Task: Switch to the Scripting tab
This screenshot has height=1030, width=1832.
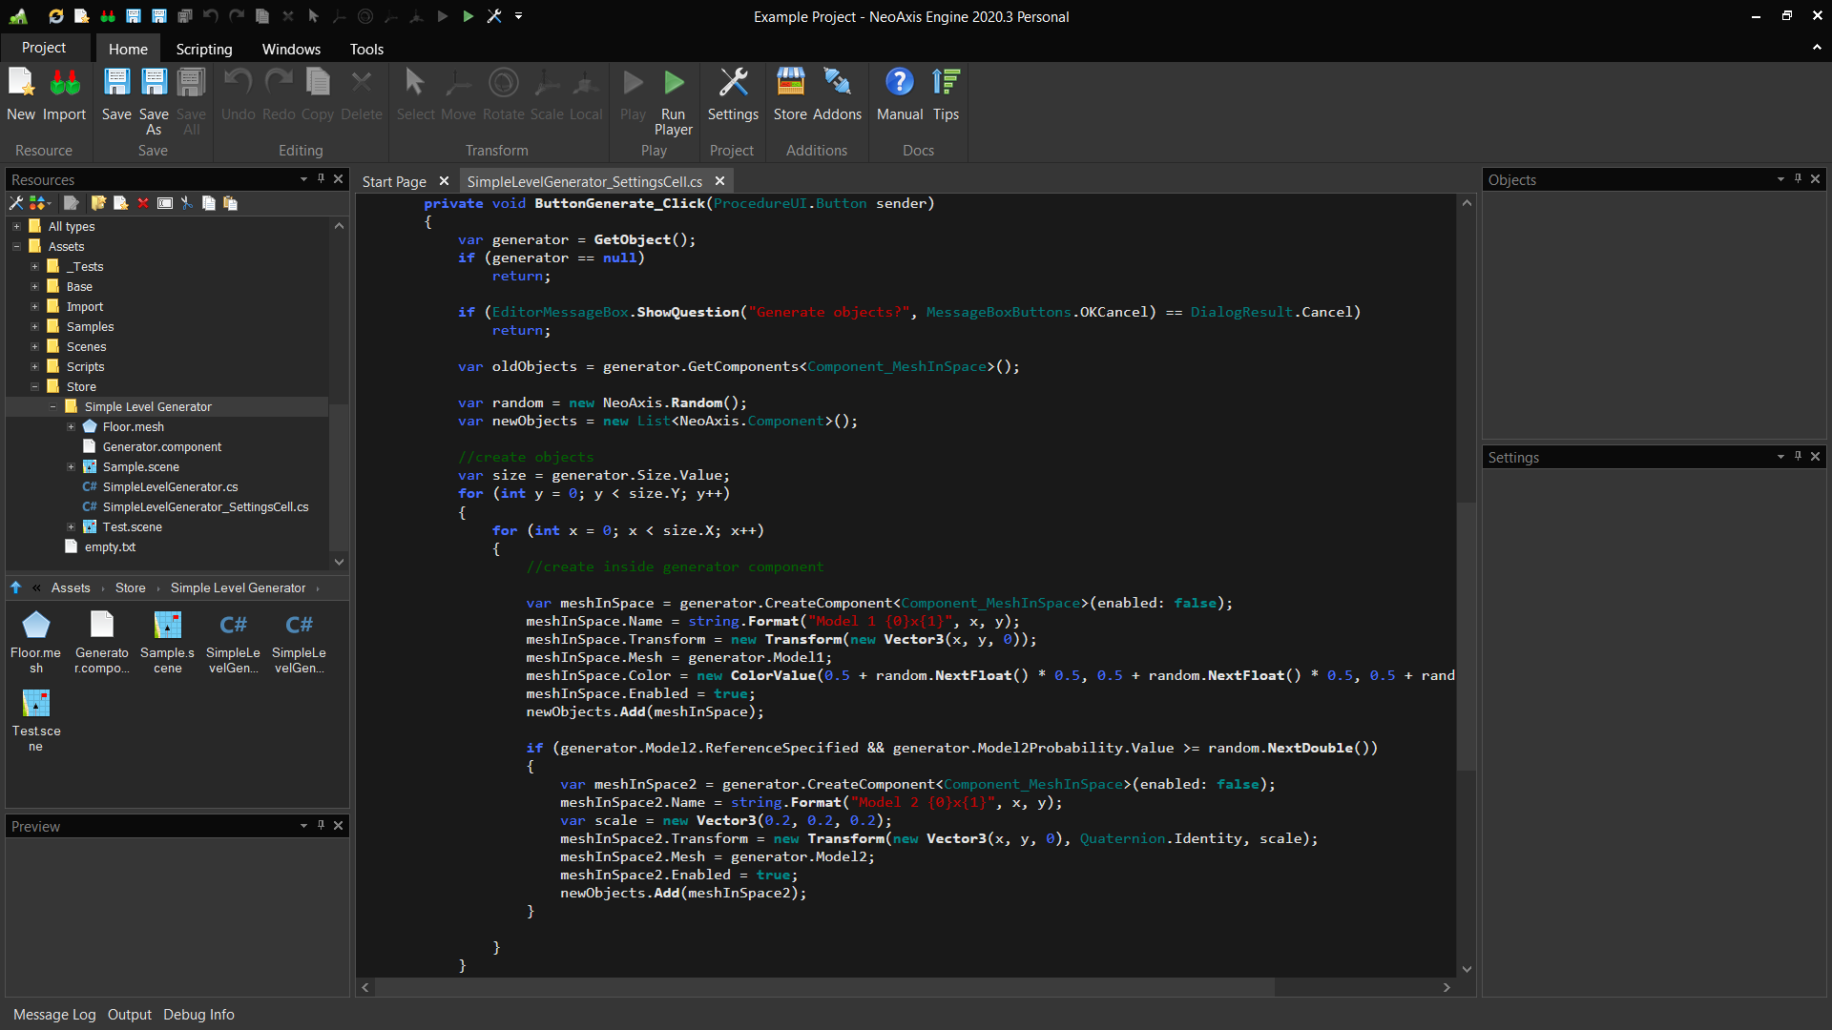Action: pyautogui.click(x=203, y=49)
